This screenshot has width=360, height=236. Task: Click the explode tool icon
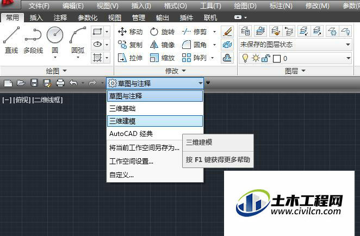tap(227, 45)
